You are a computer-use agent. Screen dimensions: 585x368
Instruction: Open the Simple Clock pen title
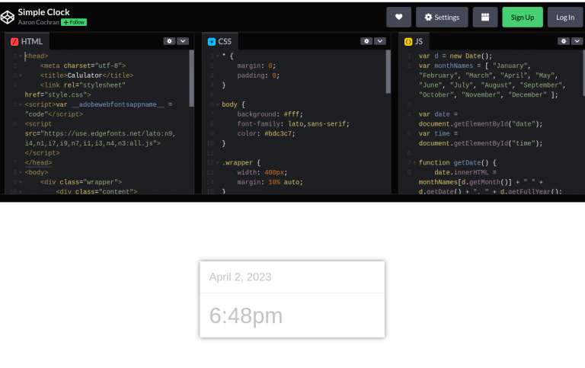pos(43,12)
